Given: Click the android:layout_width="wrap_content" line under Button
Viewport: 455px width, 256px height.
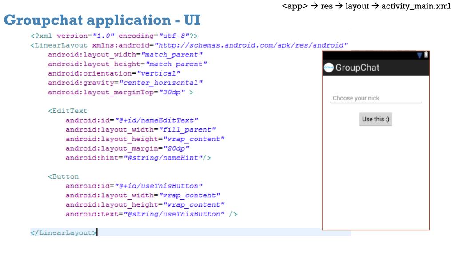Looking at the screenshot, I should pos(143,196).
